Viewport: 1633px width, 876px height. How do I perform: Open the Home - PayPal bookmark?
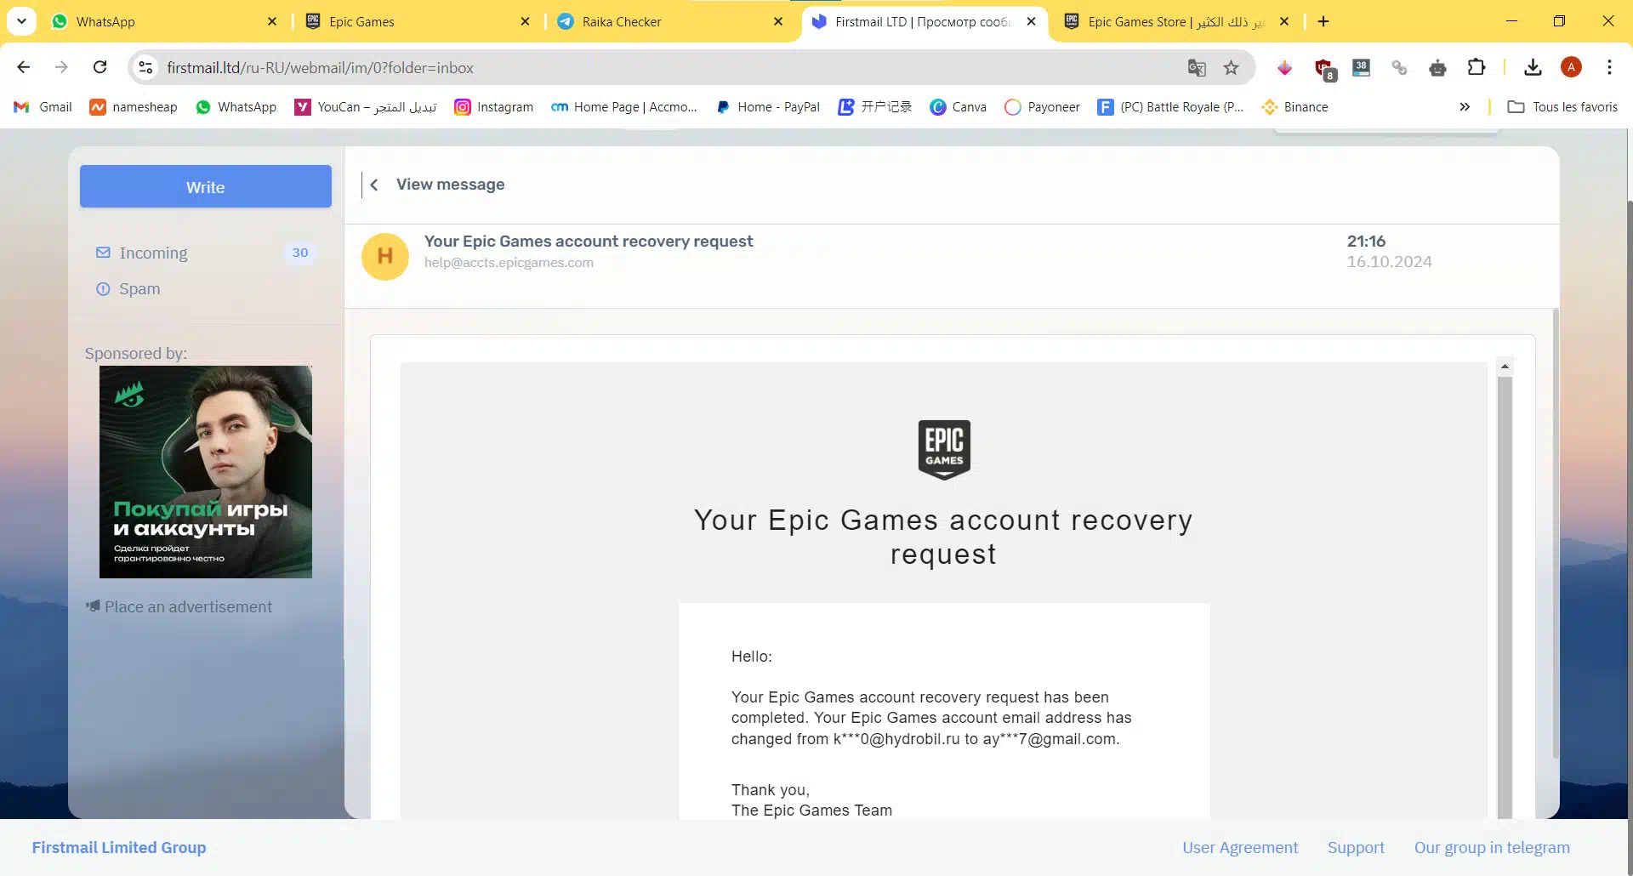[x=767, y=106]
